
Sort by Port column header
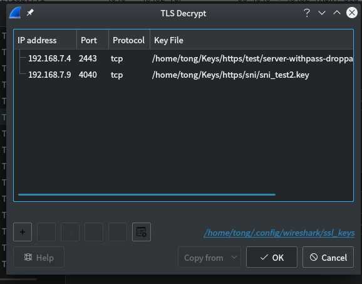tap(93, 40)
